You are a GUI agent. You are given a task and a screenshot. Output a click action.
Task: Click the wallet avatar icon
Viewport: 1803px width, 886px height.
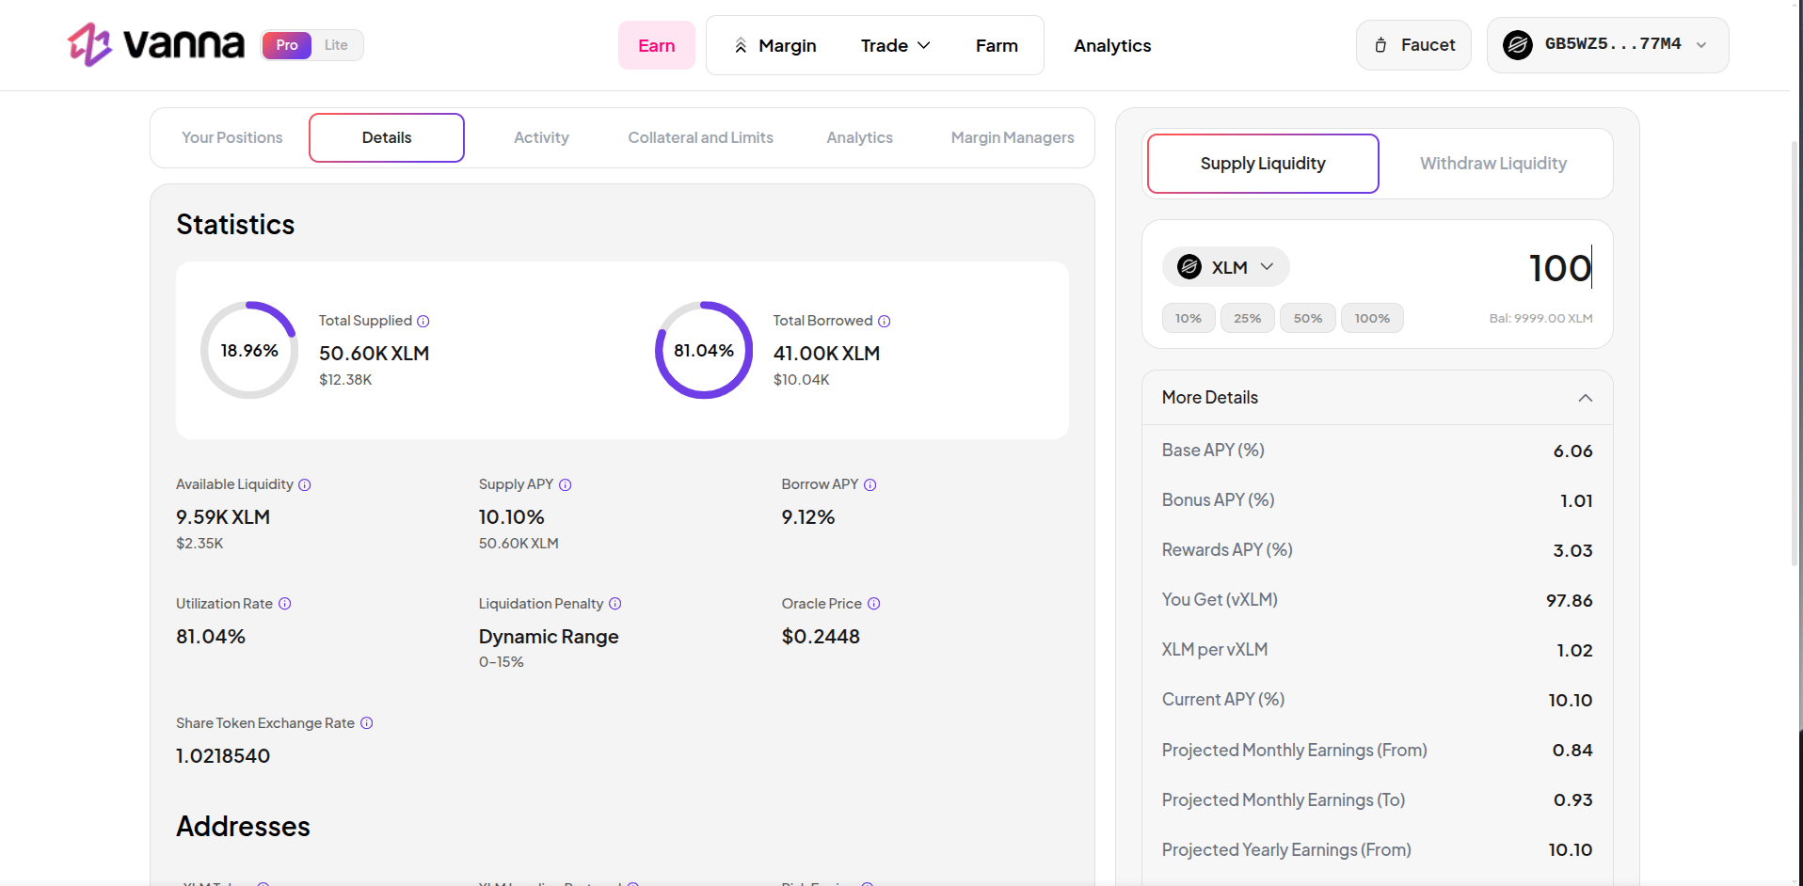click(1517, 44)
